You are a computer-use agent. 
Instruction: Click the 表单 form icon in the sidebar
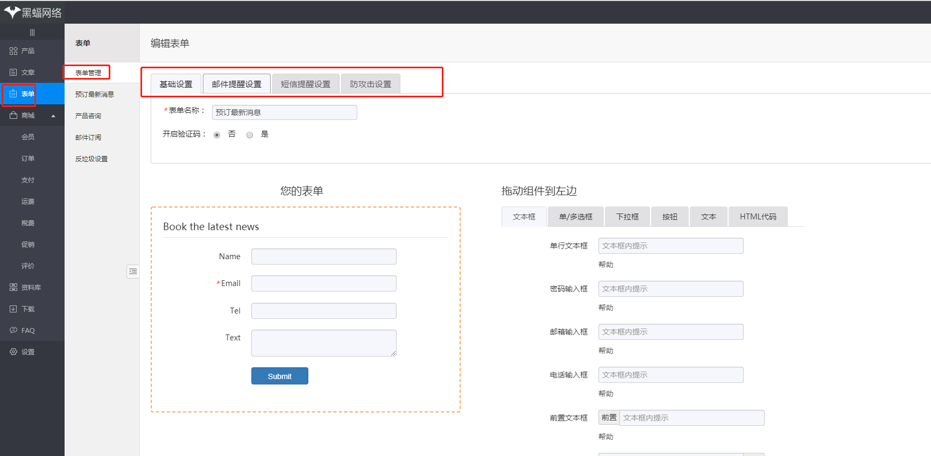13,94
